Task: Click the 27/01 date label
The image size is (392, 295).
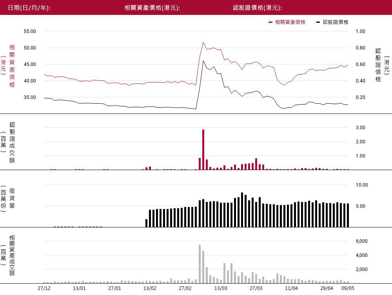Action: (x=114, y=288)
